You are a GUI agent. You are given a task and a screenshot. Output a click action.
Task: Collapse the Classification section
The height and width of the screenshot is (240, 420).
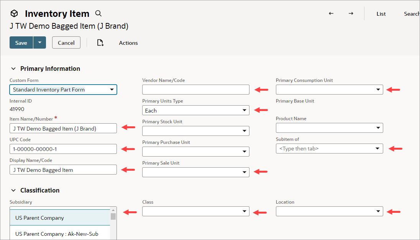[13, 191]
